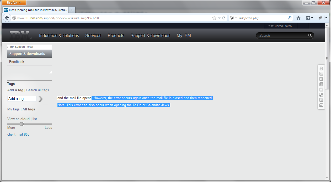331x182 pixels.
Task: Reload the page
Action: click(x=224, y=18)
